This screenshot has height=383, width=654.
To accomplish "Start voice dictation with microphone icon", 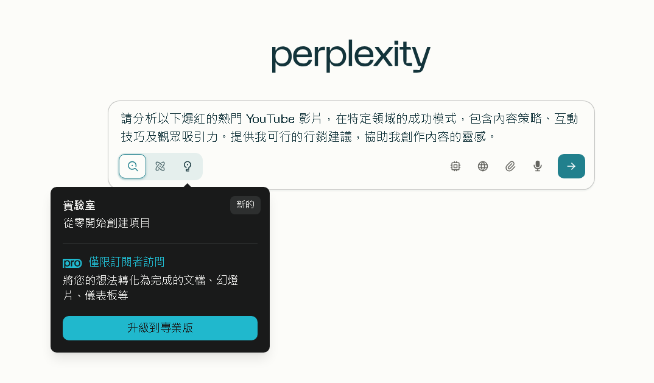I will pyautogui.click(x=538, y=166).
